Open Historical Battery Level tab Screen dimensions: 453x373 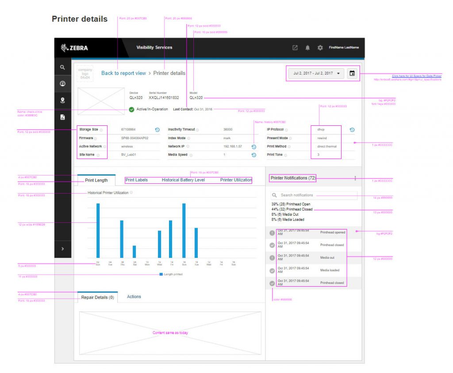coord(183,180)
